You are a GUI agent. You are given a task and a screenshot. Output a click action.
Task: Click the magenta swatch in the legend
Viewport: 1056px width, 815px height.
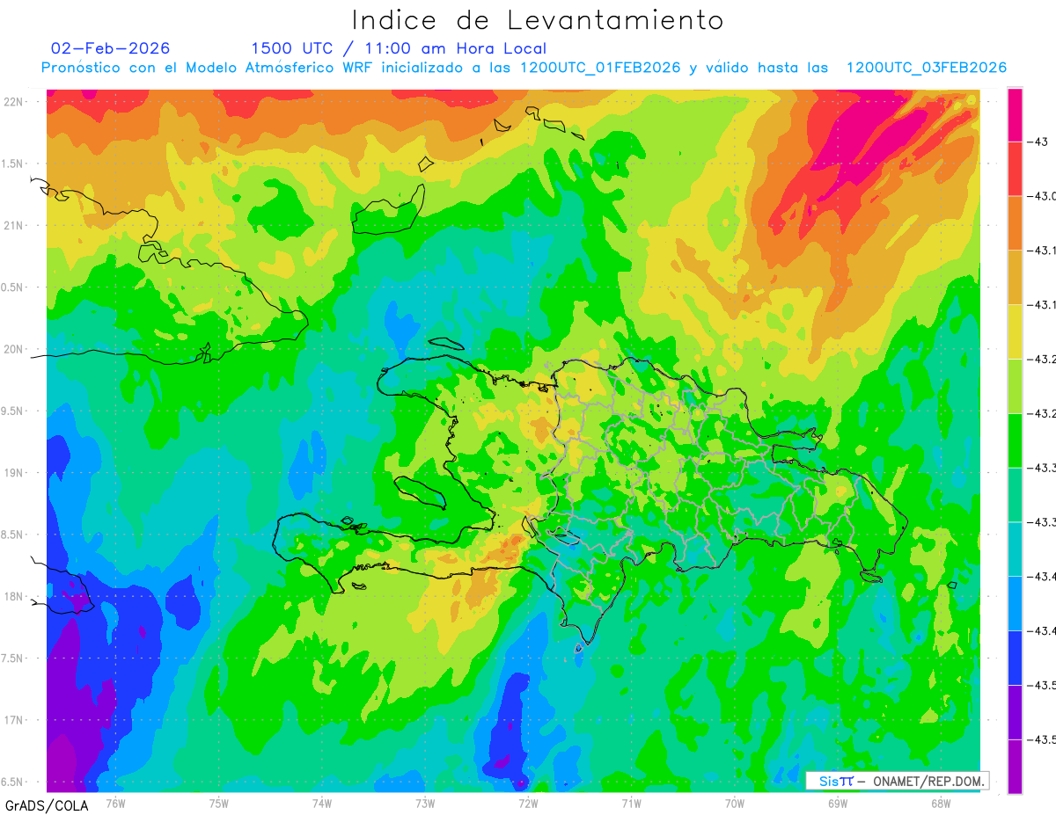tap(1015, 114)
